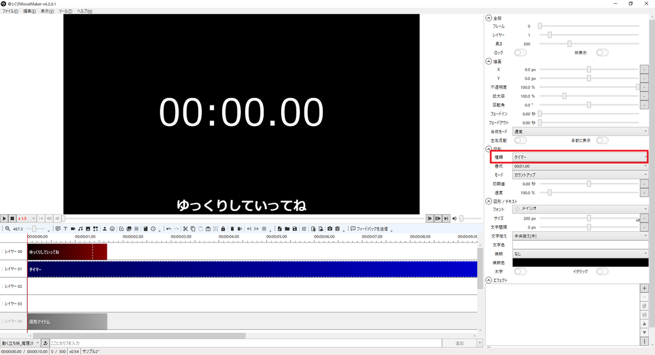
Task: Add a character standing picture with the person icon
Action: [x=104, y=228]
